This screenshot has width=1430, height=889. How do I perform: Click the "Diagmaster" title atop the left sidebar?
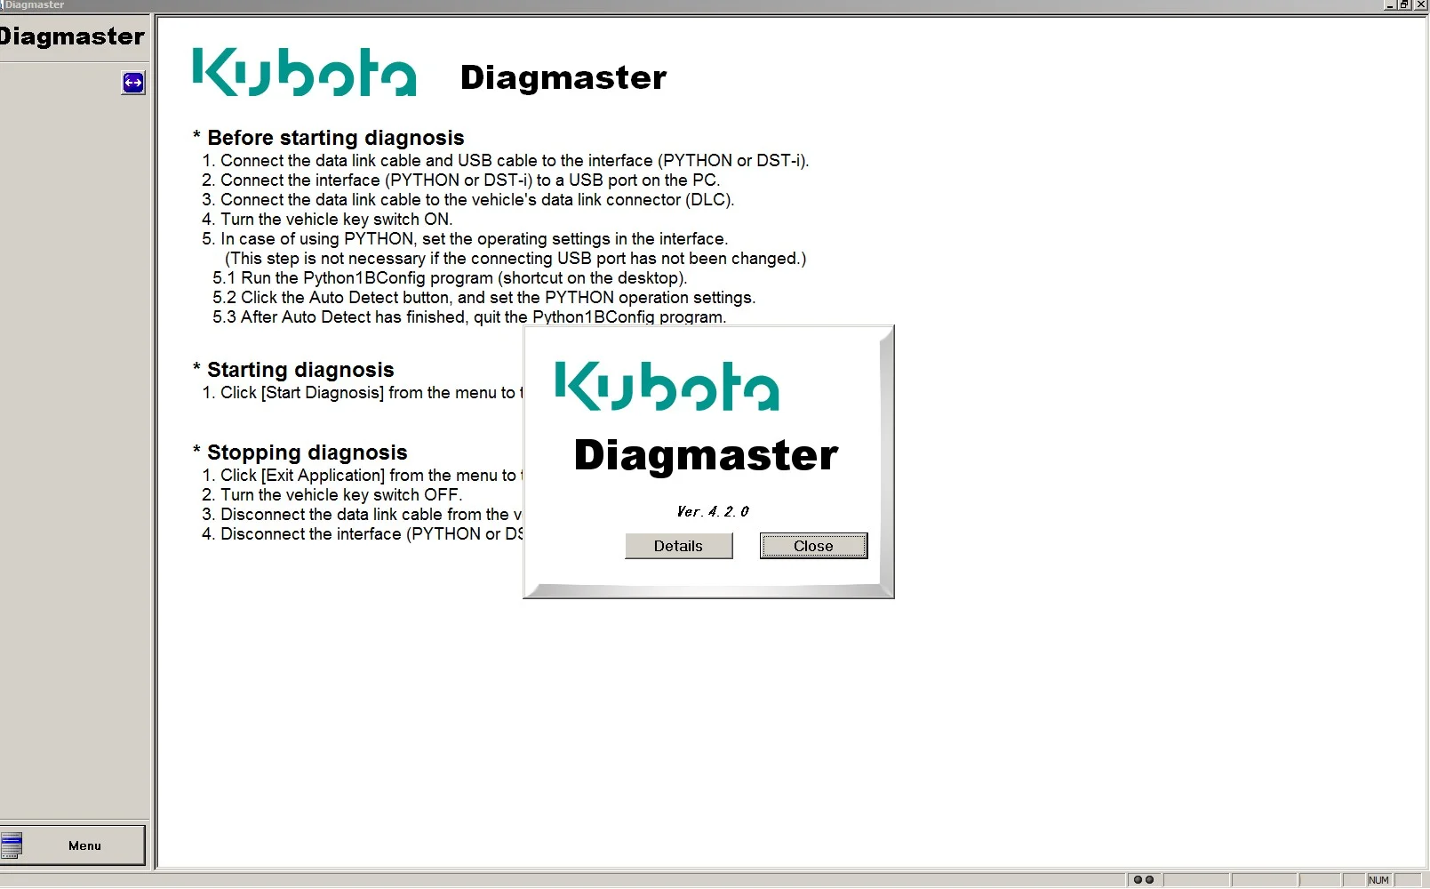(71, 36)
